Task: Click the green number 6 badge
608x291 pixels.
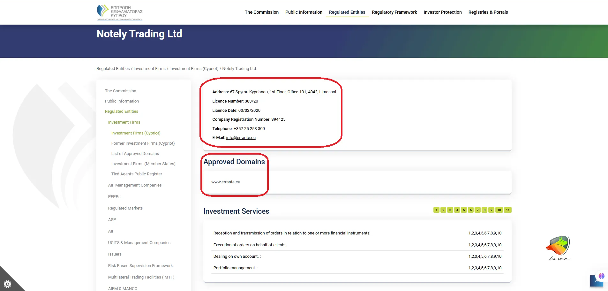Action: click(471, 210)
